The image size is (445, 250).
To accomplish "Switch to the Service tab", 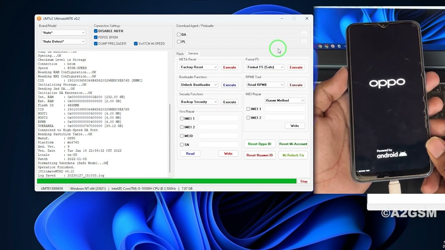I will (x=193, y=53).
